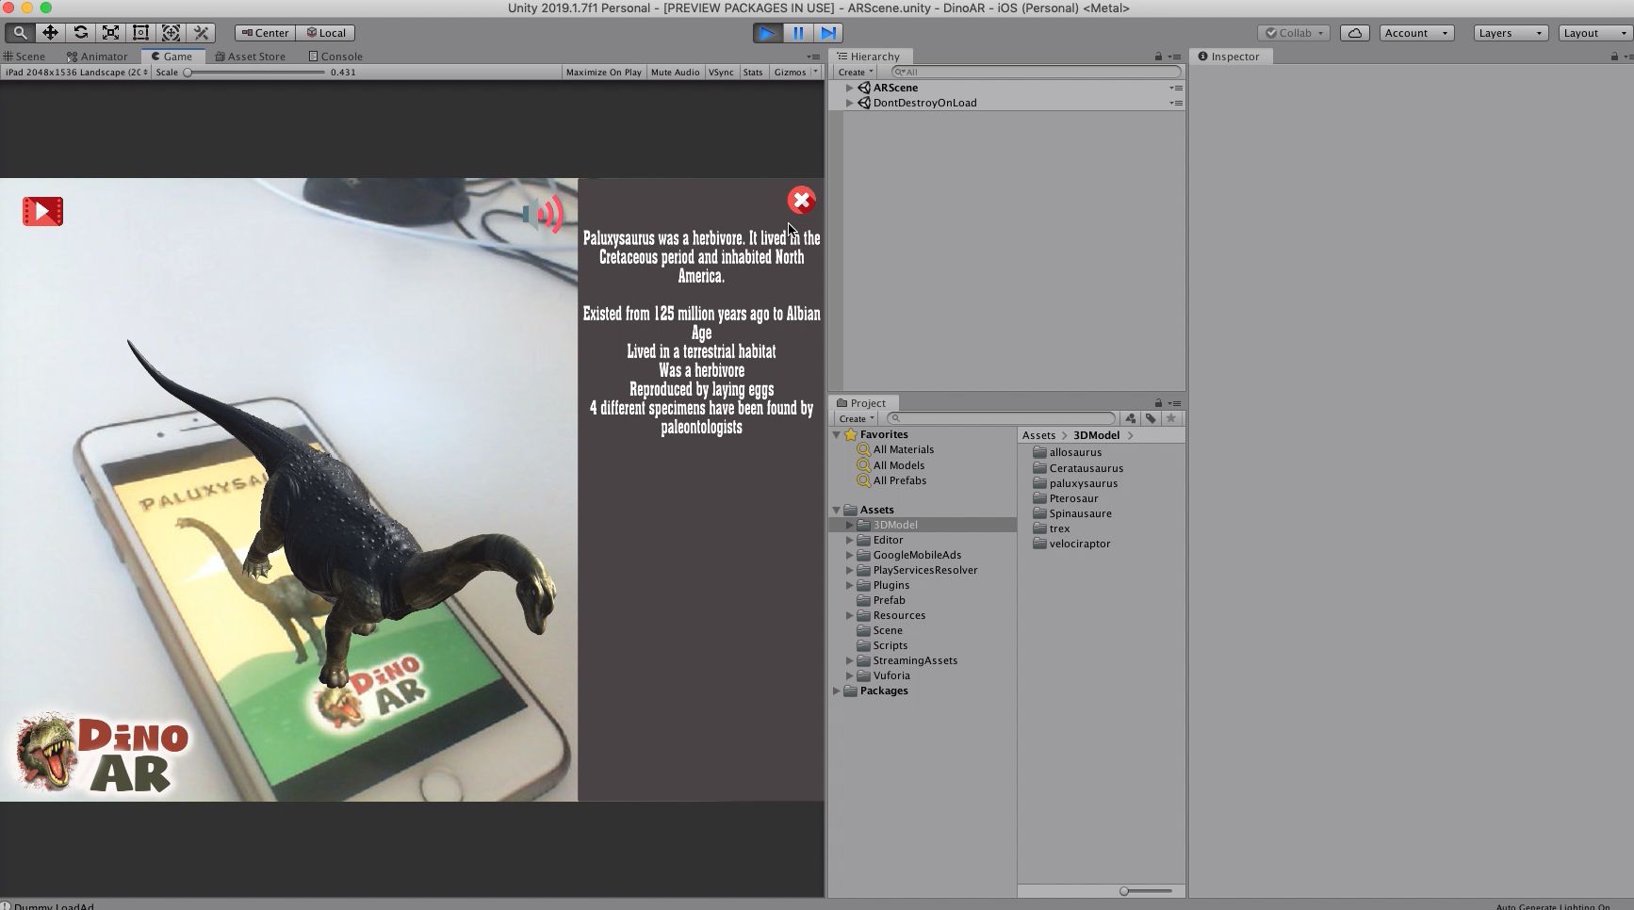1634x910 pixels.
Task: Expand the Packages folder
Action: tap(836, 691)
